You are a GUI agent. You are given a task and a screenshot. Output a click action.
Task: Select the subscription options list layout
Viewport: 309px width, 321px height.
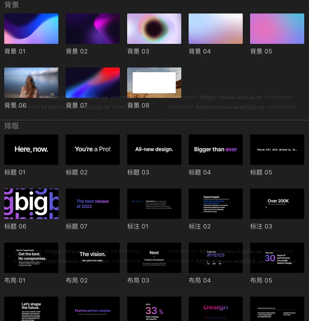(277, 309)
